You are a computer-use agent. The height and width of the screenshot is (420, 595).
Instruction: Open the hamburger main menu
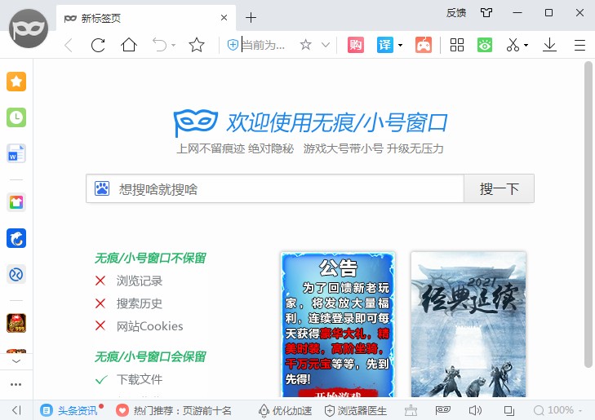(579, 46)
